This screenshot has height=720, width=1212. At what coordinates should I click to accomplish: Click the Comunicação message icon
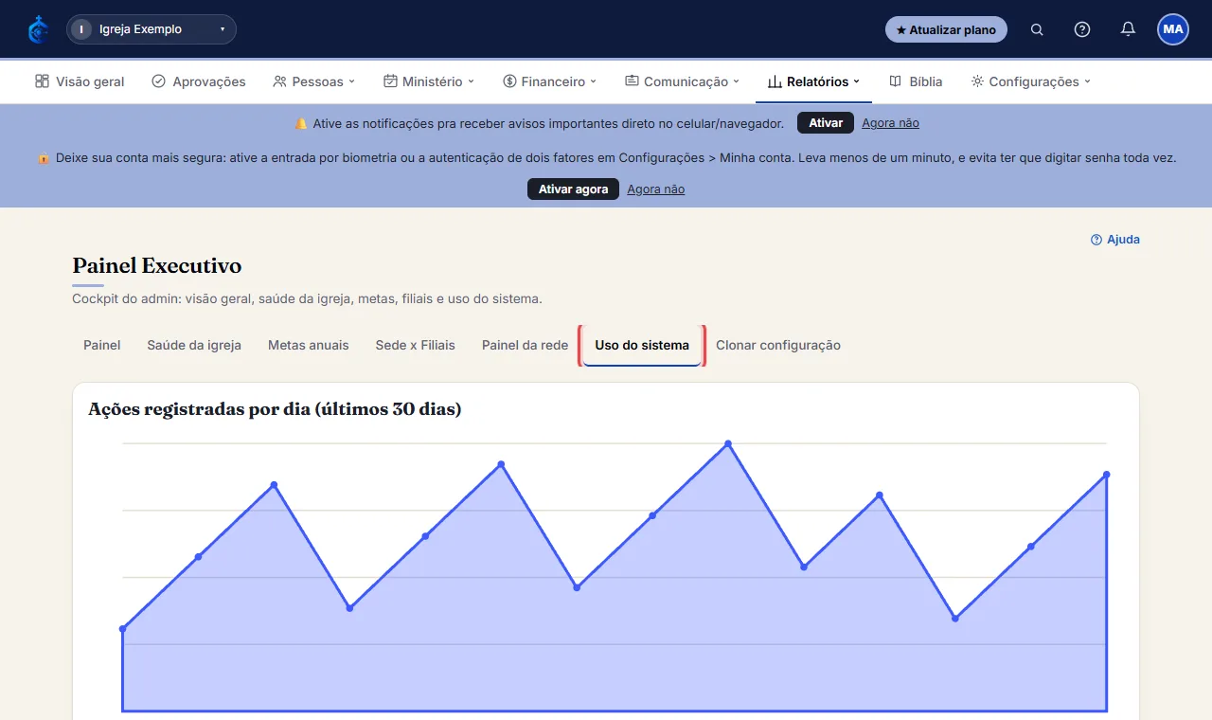coord(632,81)
